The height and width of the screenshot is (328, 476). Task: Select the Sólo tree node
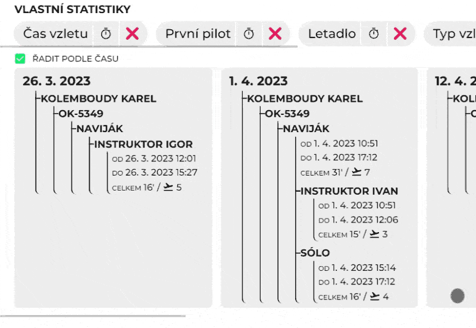(x=315, y=253)
